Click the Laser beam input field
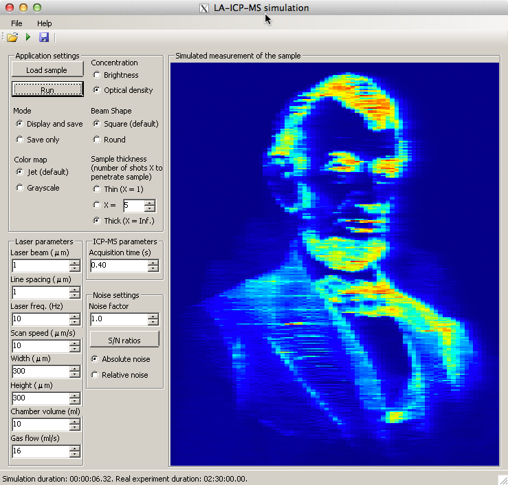The width and height of the screenshot is (508, 485). 41,266
